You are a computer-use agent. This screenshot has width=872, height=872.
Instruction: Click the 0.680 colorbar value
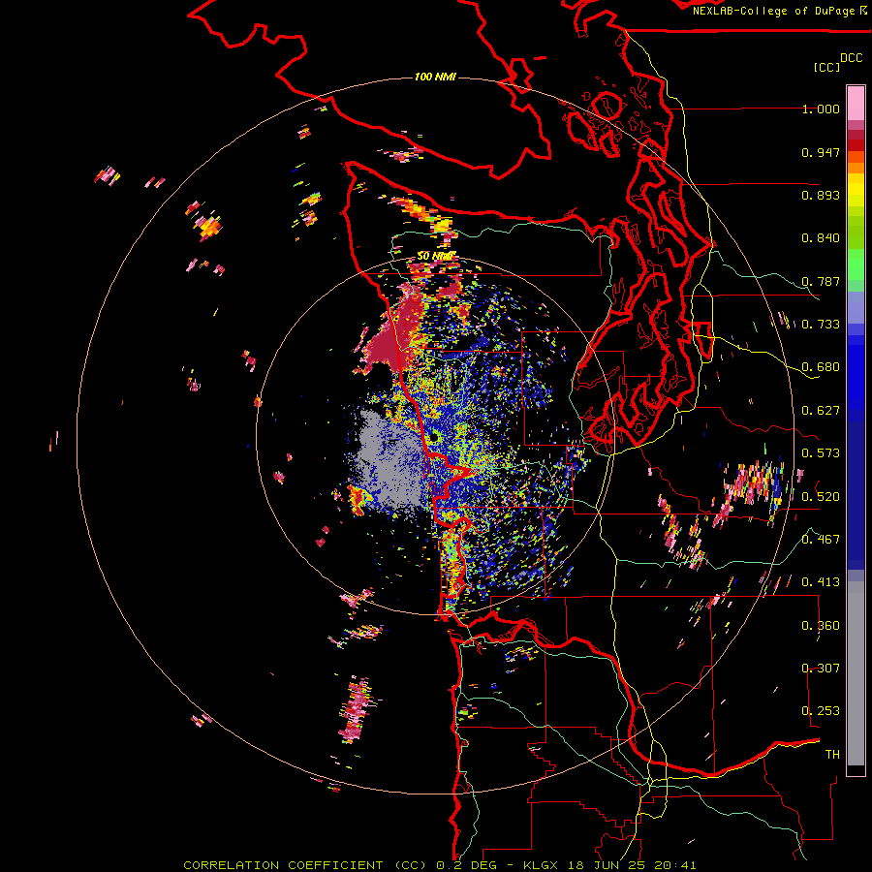(x=821, y=367)
